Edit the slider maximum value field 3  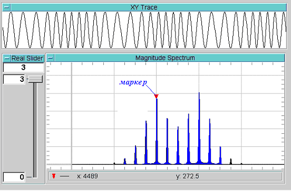(x=14, y=79)
